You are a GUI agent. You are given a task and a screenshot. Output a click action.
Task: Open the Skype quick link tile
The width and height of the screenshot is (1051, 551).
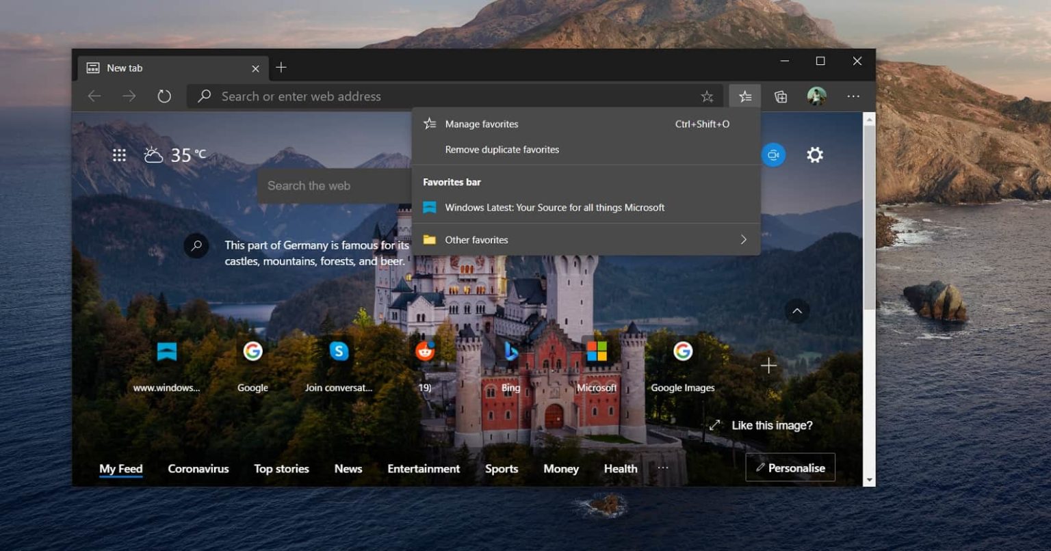tap(339, 351)
